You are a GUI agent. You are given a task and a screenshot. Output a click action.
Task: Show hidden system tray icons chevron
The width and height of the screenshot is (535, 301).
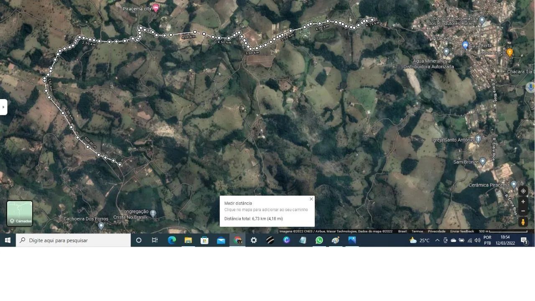click(437, 240)
